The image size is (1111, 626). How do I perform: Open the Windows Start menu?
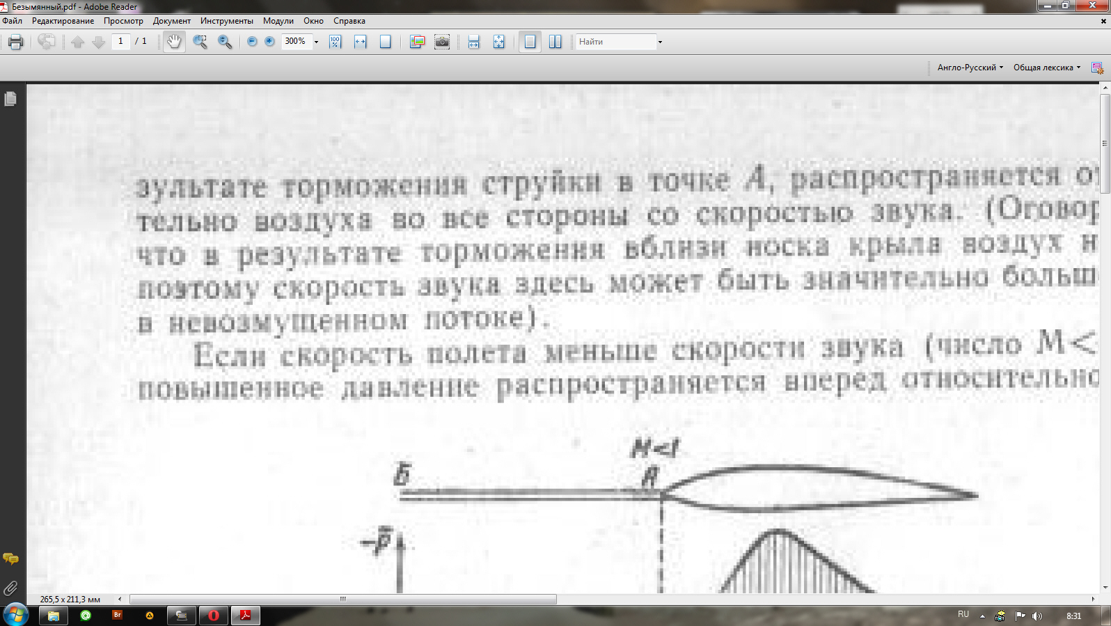(15, 616)
